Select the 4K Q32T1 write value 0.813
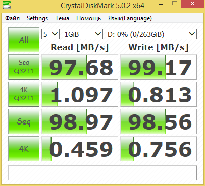Screen dimensions: 205x186 (159, 94)
